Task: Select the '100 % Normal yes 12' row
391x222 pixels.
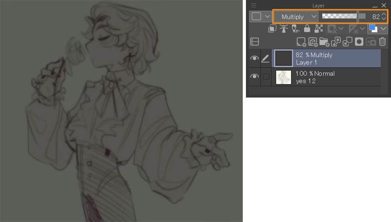Action: click(326, 77)
